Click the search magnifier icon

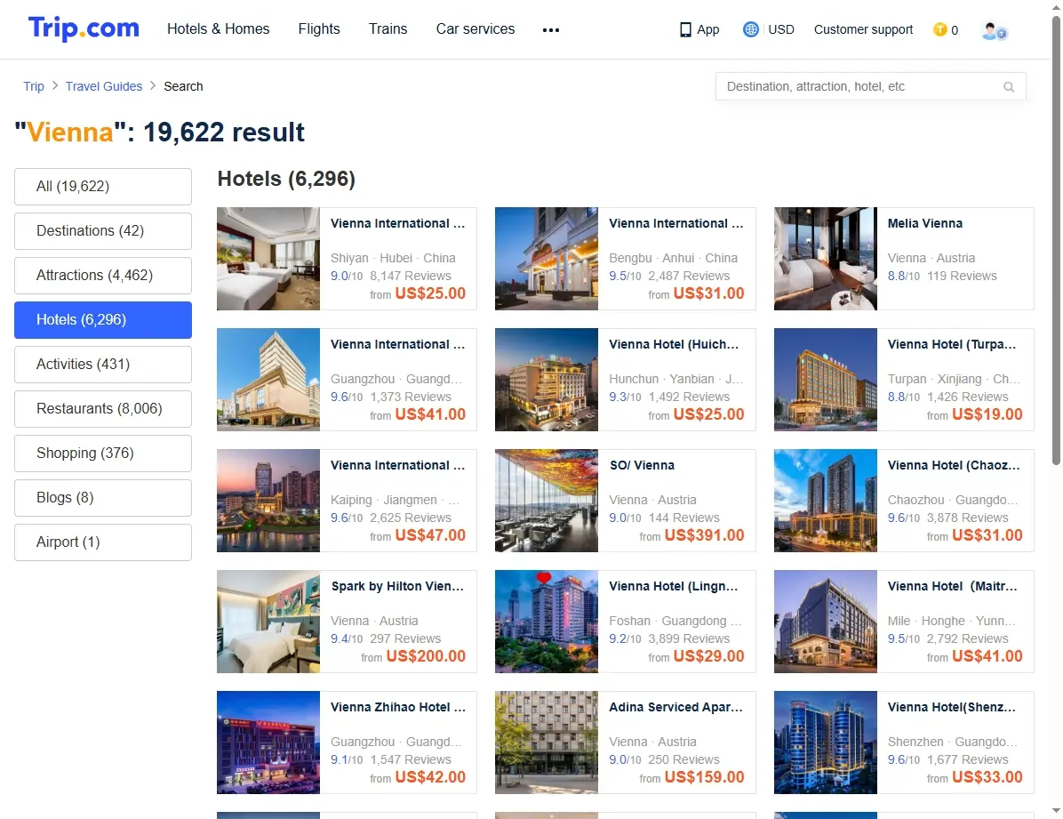1009,87
